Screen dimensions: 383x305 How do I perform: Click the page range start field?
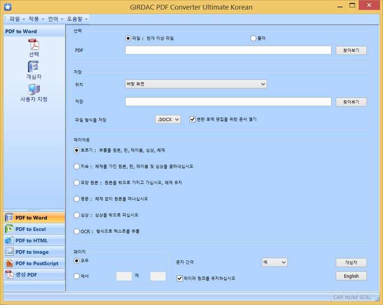click(x=124, y=276)
